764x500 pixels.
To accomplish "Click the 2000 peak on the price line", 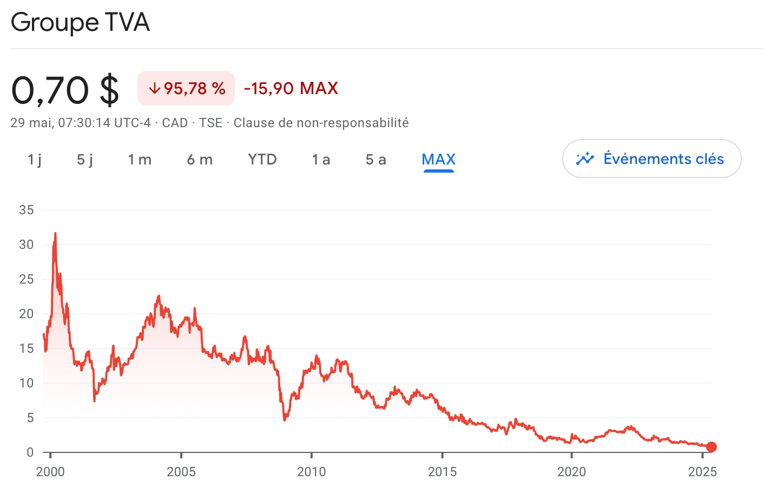I will [x=55, y=233].
